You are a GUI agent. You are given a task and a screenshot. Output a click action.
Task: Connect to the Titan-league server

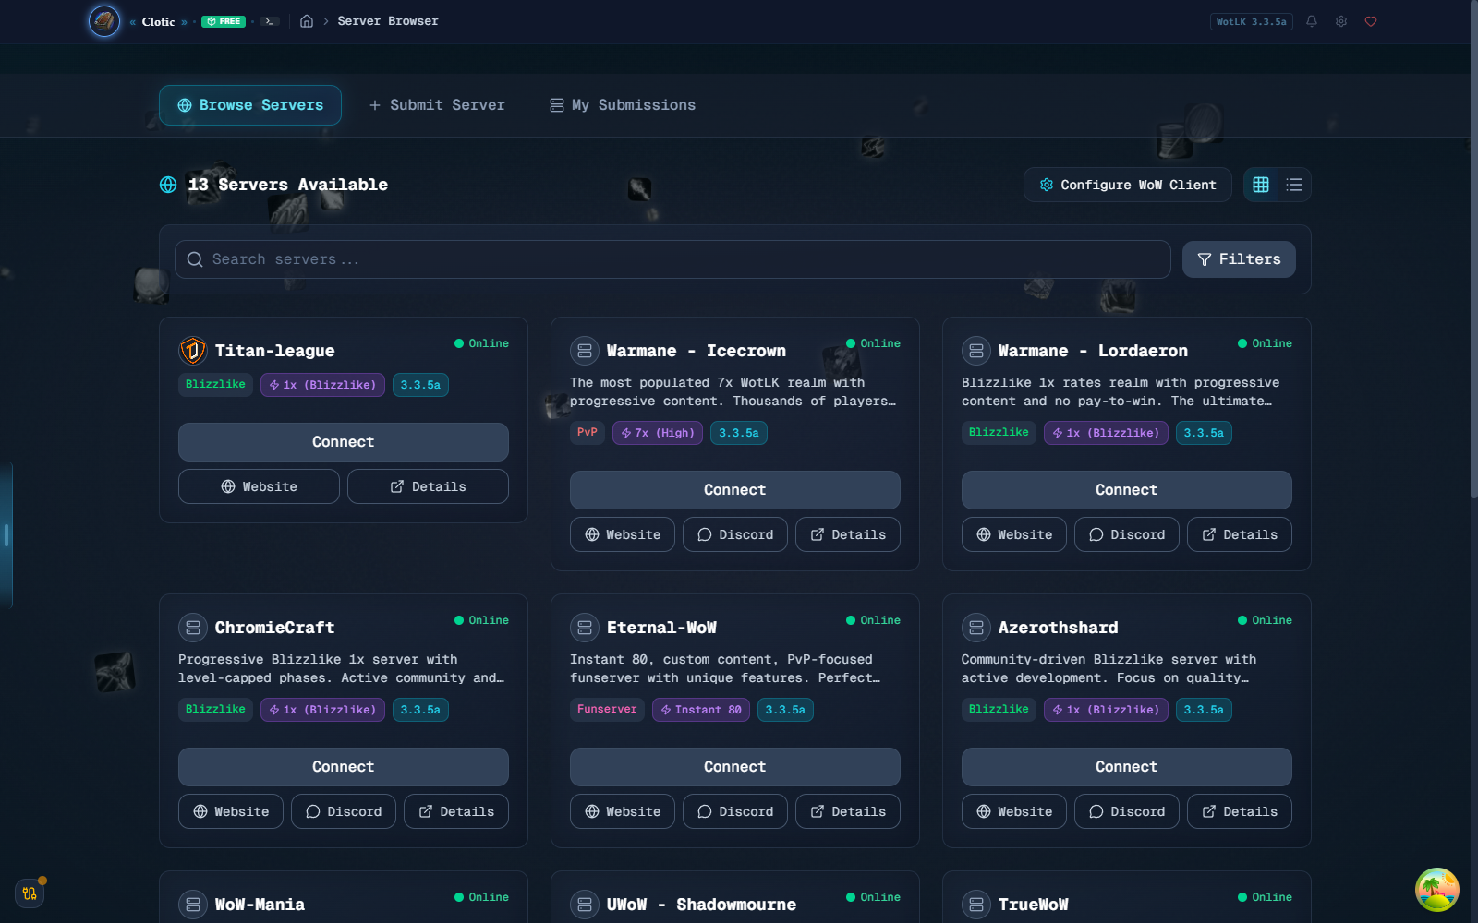point(343,441)
